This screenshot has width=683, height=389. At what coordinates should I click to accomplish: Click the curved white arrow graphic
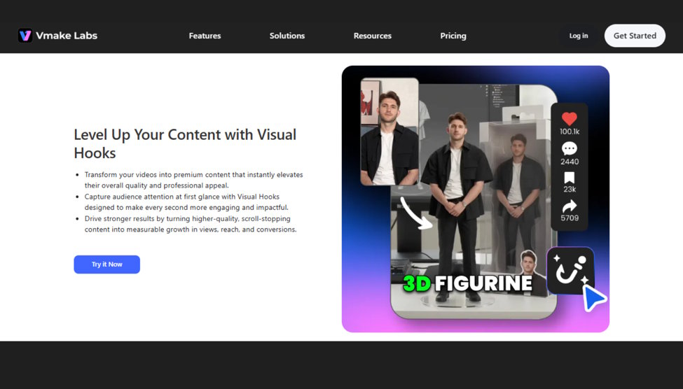coord(416,213)
